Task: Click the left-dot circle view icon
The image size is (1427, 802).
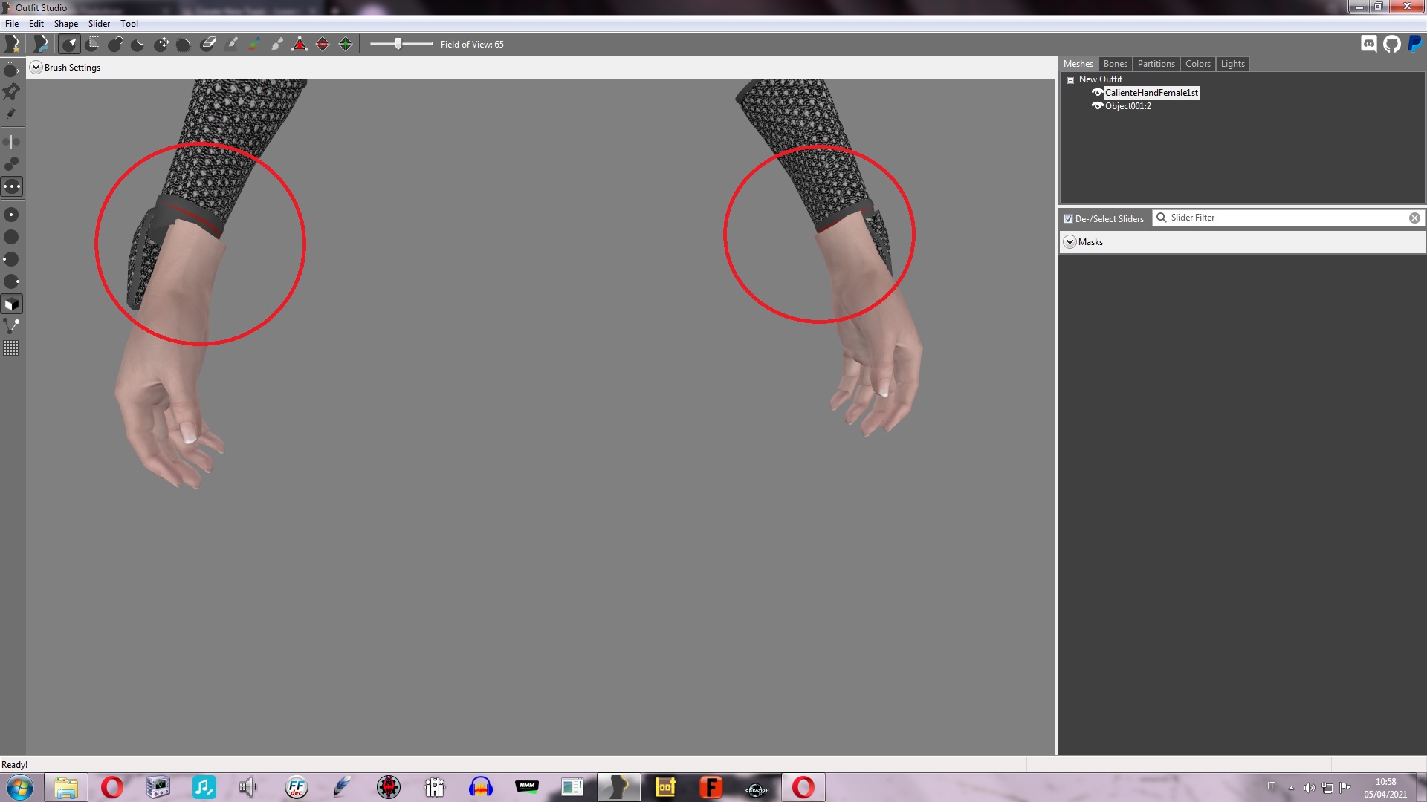Action: [x=12, y=259]
